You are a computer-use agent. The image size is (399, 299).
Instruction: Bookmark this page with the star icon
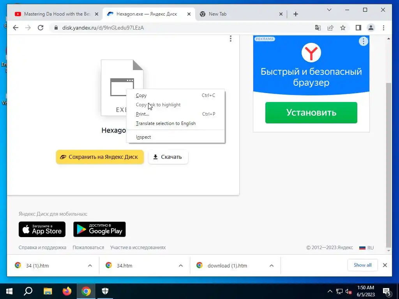coord(343,28)
